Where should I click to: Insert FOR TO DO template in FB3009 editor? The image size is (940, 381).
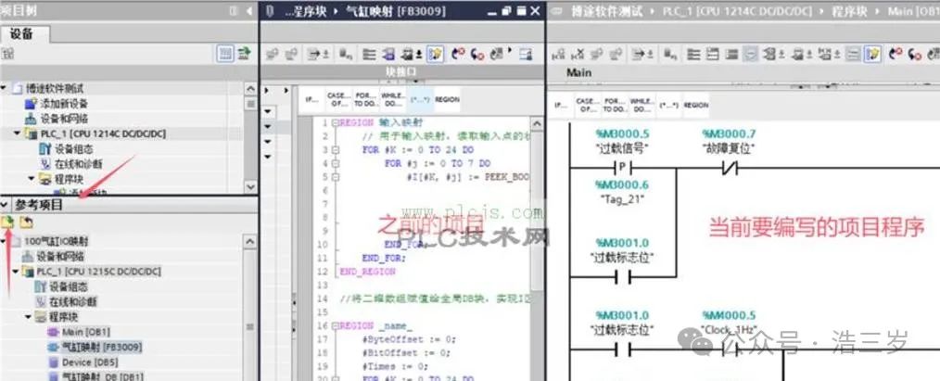[364, 99]
